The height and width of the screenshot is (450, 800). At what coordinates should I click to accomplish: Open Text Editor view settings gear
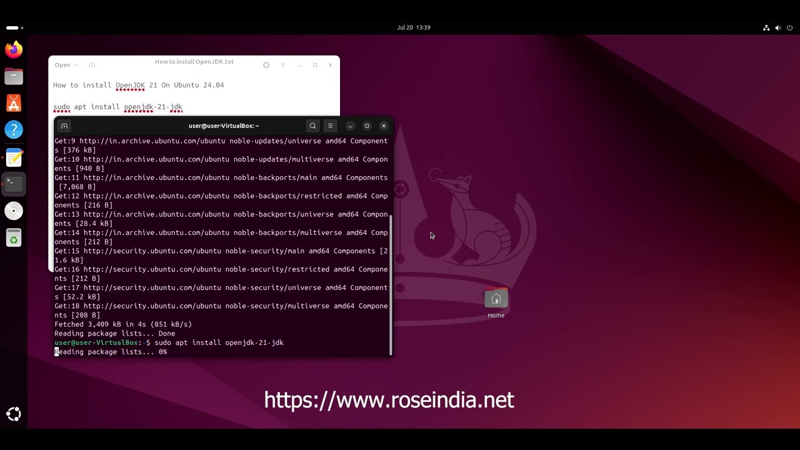[x=266, y=65]
